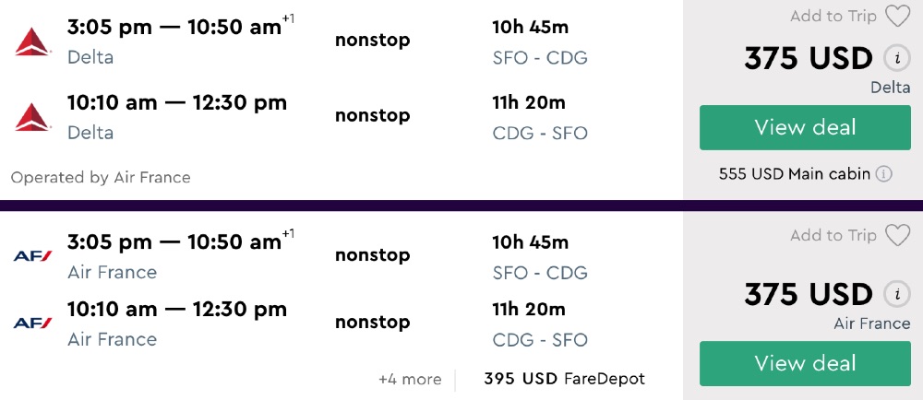Expand the +4 more booking options
Viewport: 923px width, 400px height.
pos(410,379)
